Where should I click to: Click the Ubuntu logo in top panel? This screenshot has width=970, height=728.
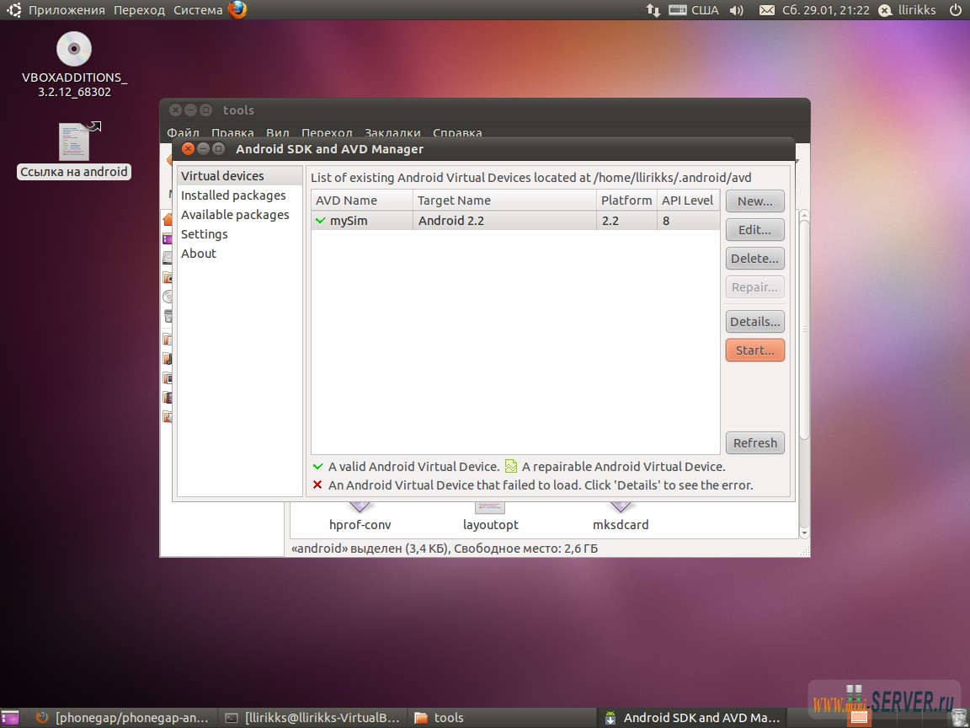(x=13, y=10)
